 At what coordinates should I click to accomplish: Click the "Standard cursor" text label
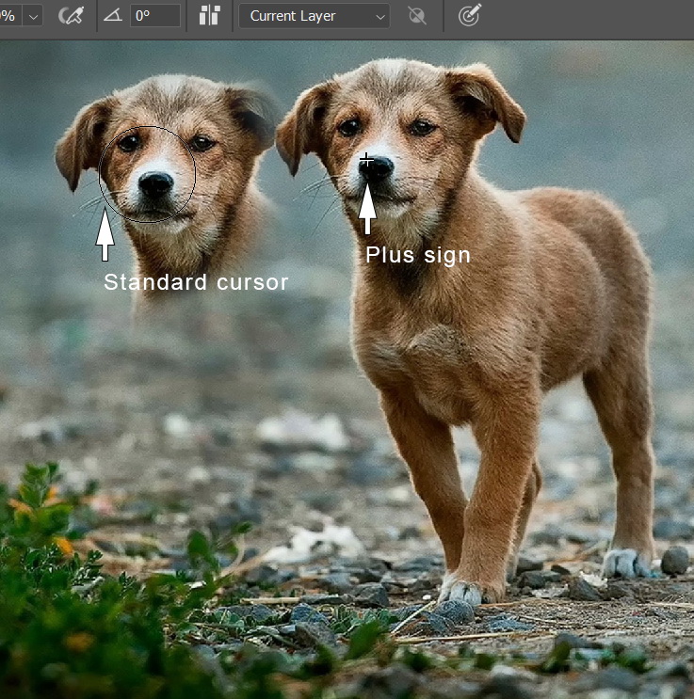pos(196,282)
